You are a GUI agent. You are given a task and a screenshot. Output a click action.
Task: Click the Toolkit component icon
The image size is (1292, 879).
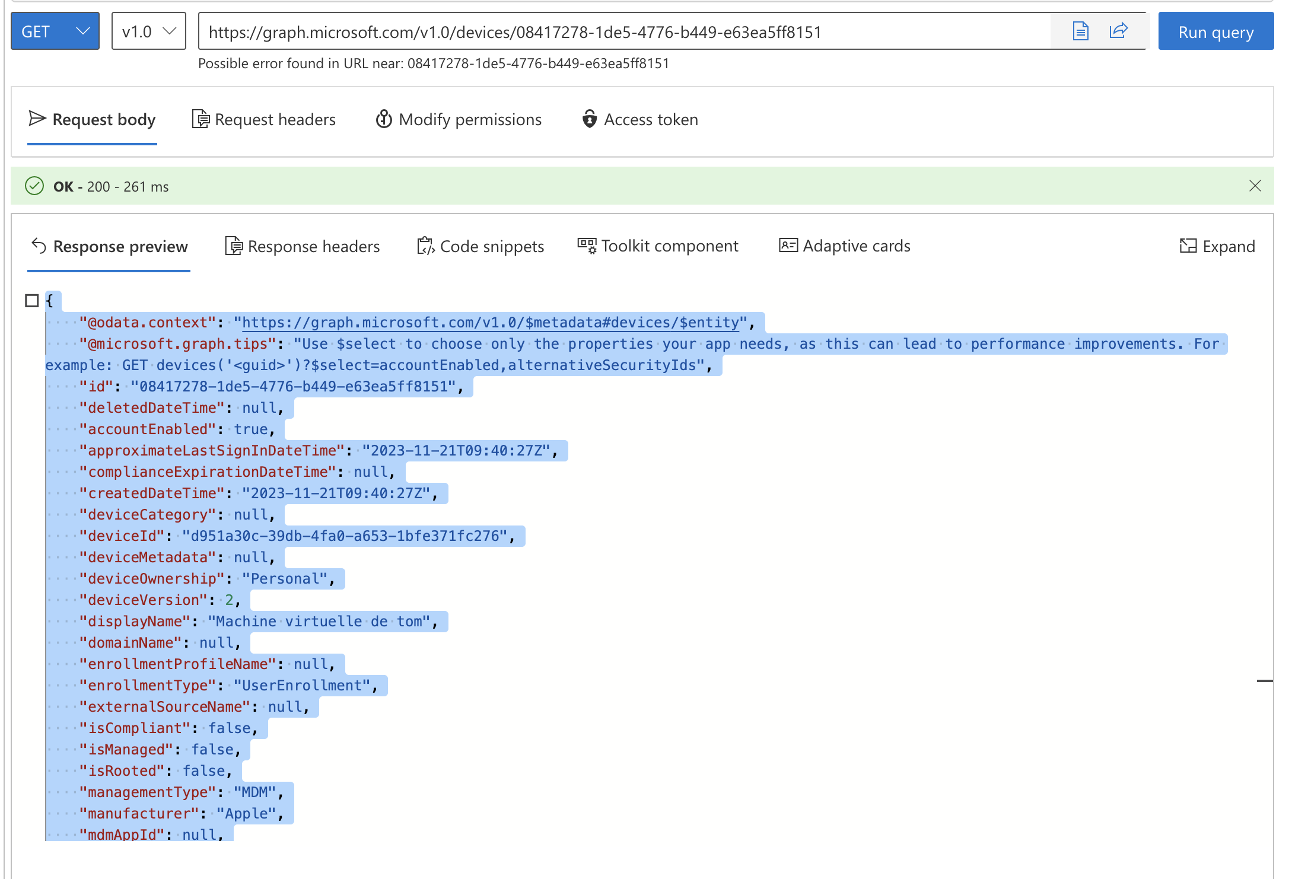pyautogui.click(x=585, y=246)
